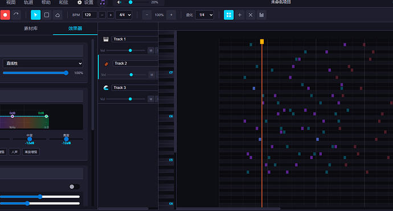Apply the 高音增强 EQ preset
The height and width of the screenshot is (211, 393).
pyautogui.click(x=31, y=152)
